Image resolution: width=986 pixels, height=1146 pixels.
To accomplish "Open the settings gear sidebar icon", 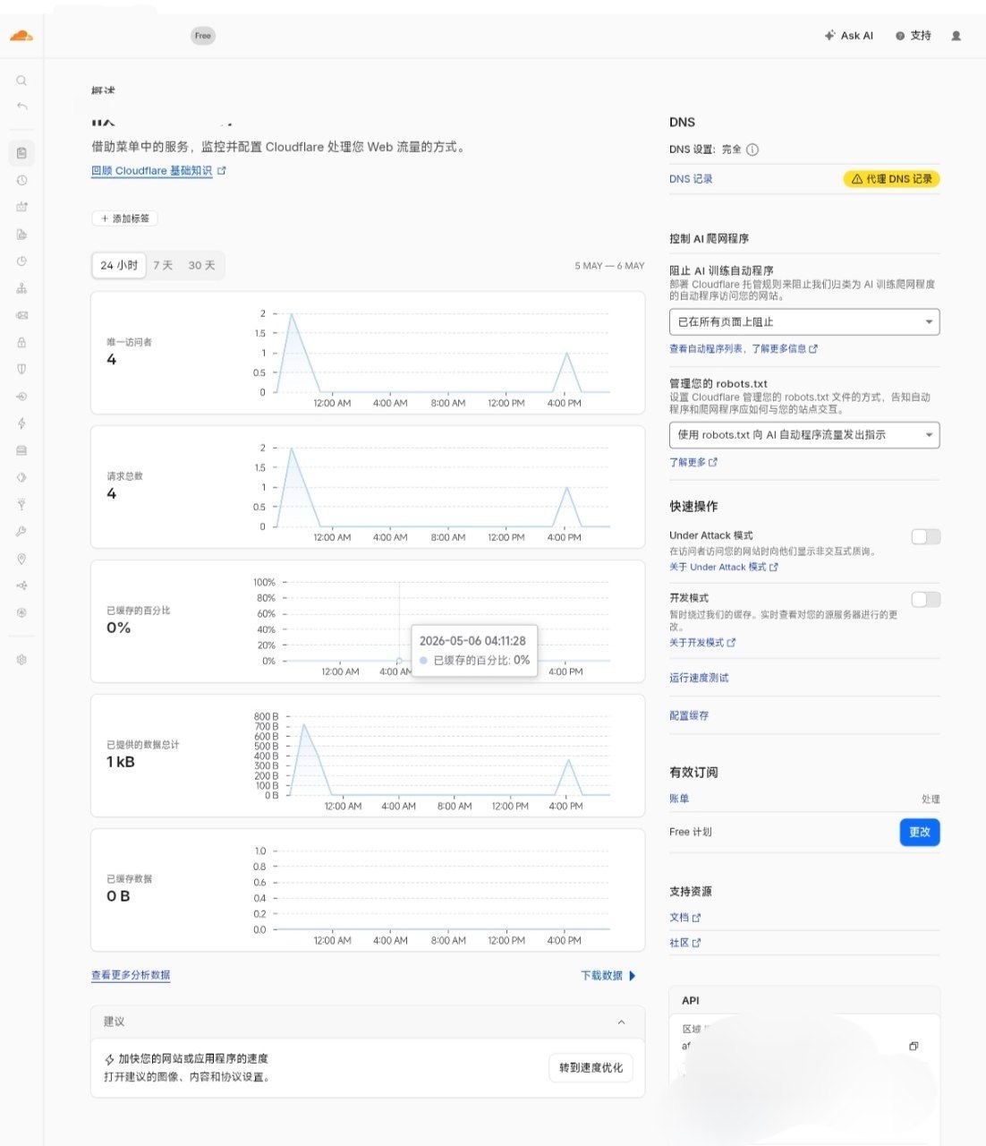I will coord(21,659).
